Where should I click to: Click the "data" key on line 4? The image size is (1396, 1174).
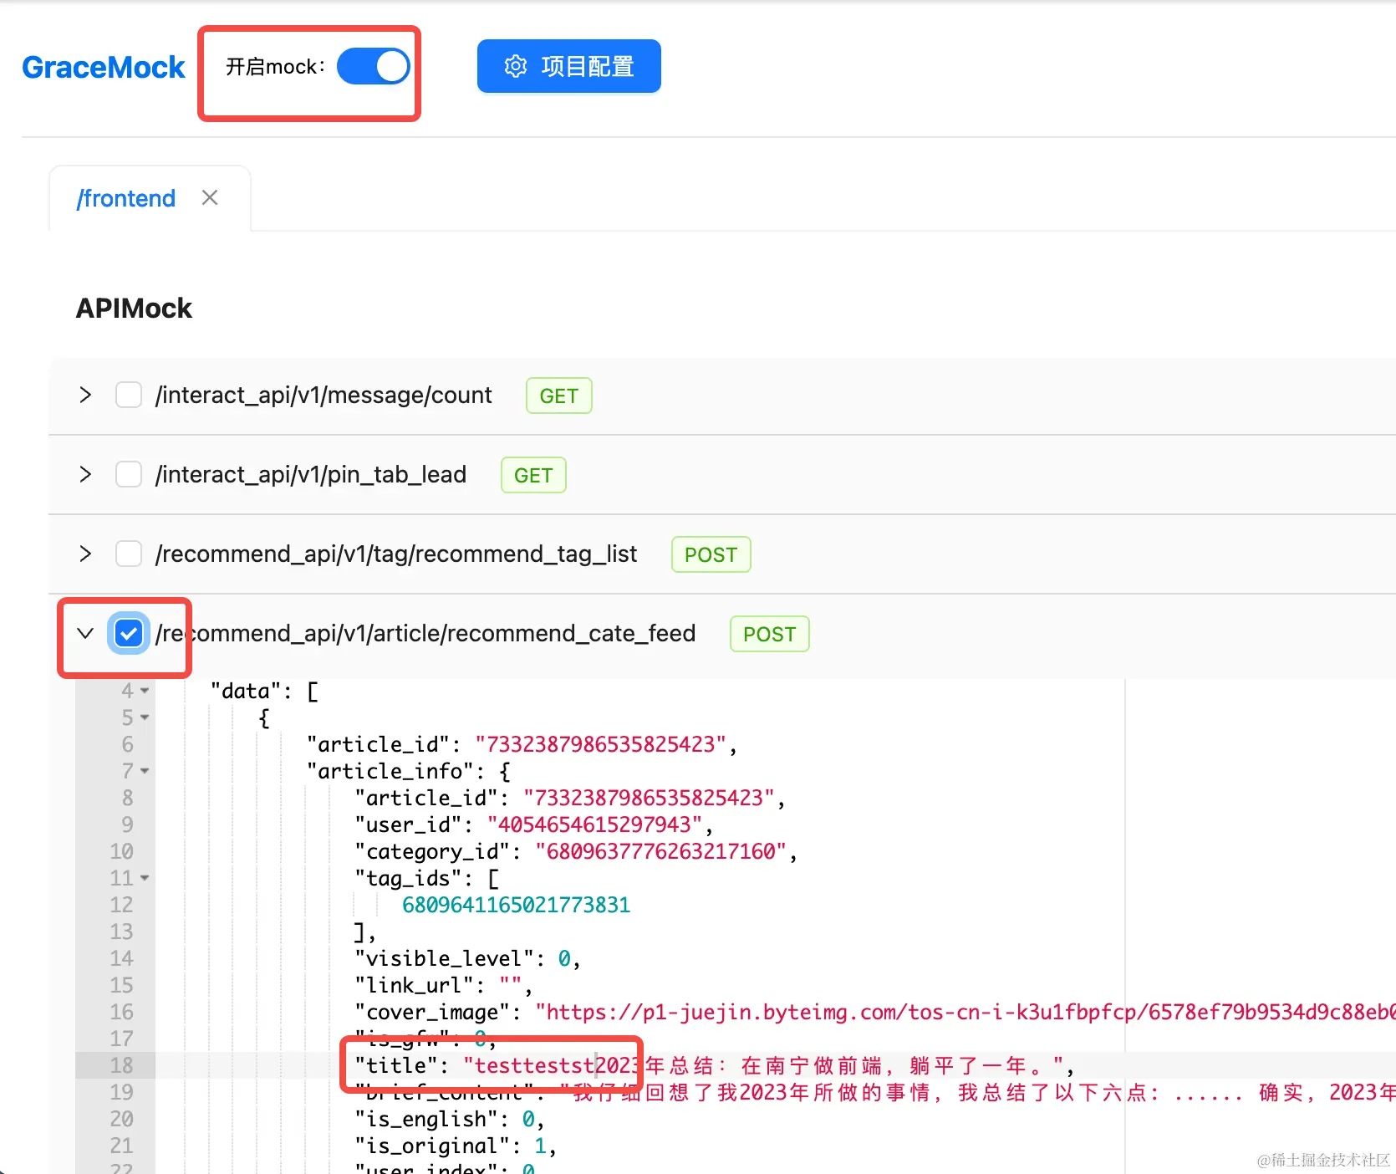(x=246, y=691)
